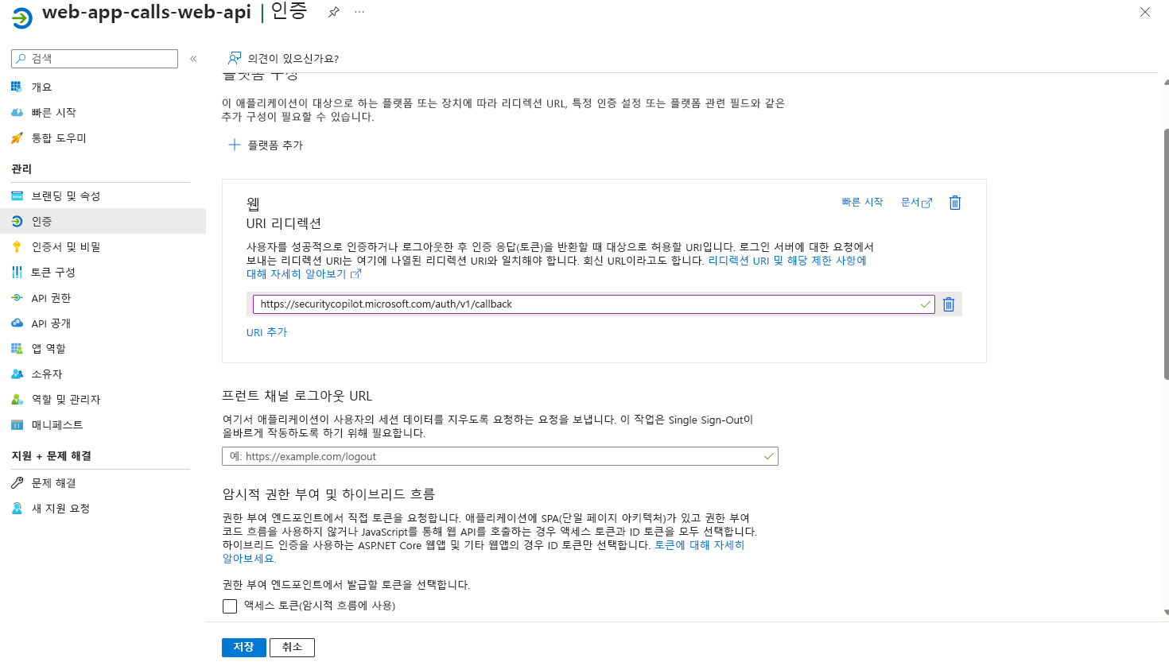The width and height of the screenshot is (1169, 662).
Task: Add another URI with the URI 추가 link
Action: (266, 333)
